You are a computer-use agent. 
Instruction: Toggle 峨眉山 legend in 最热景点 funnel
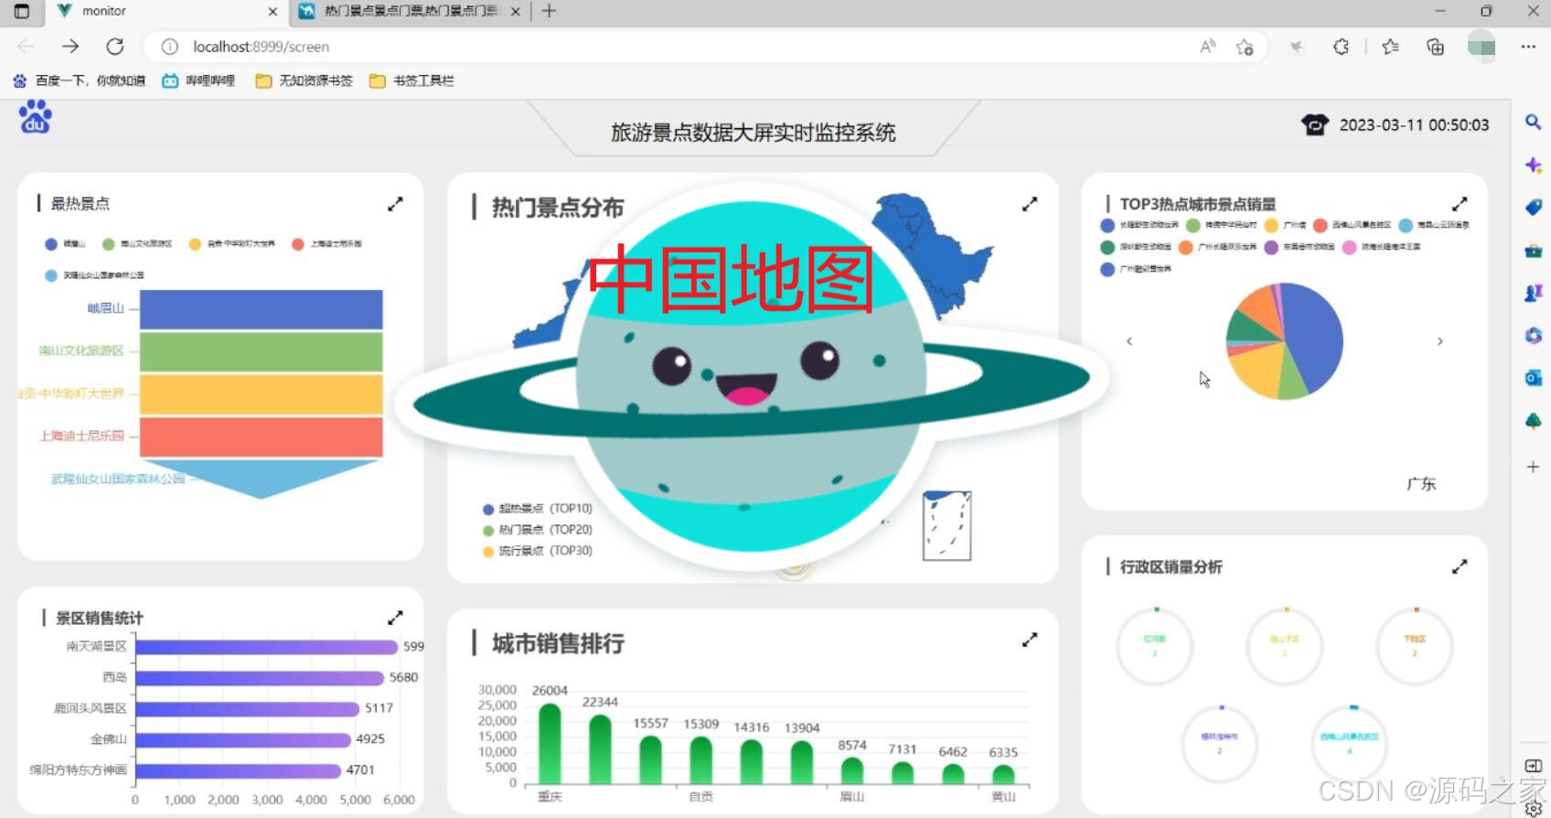point(65,244)
